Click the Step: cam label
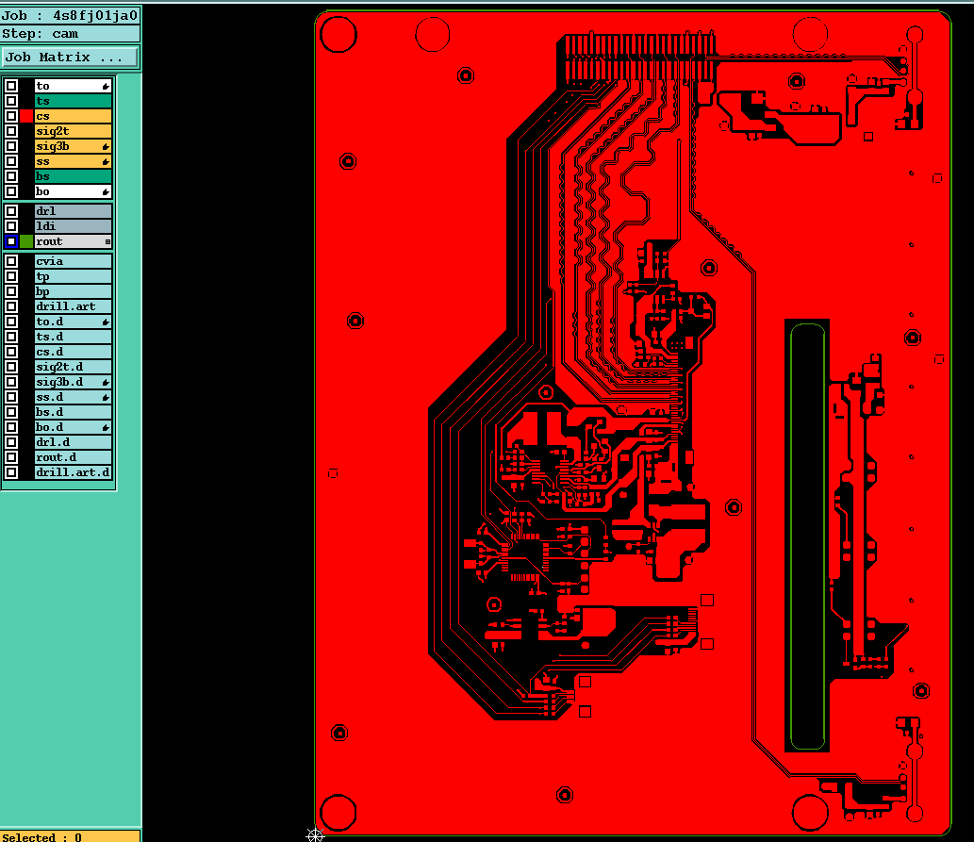The height and width of the screenshot is (842, 974). (41, 34)
